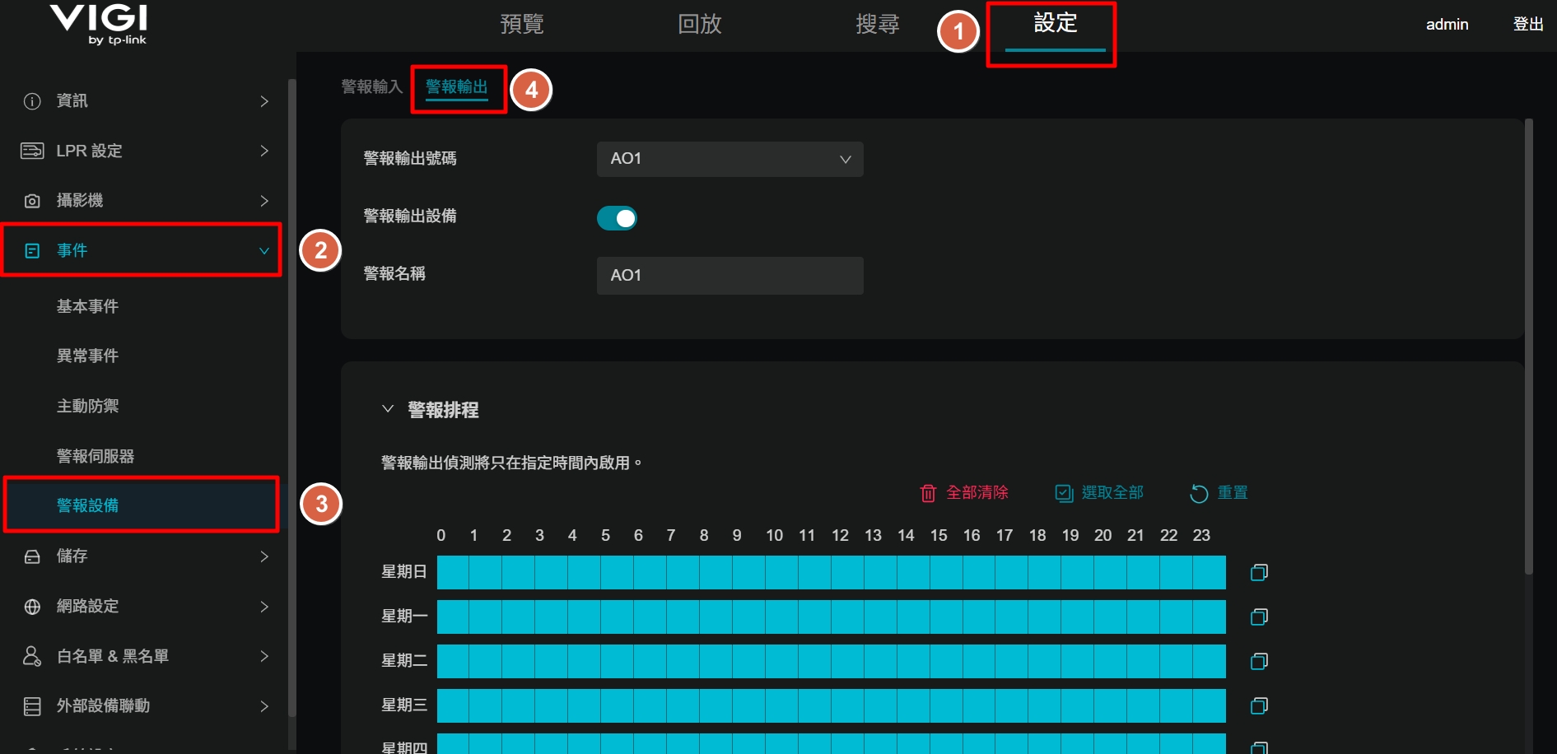This screenshot has height=754, width=1557.
Task: Click the VIGI by tp-link logo
Action: tap(99, 25)
